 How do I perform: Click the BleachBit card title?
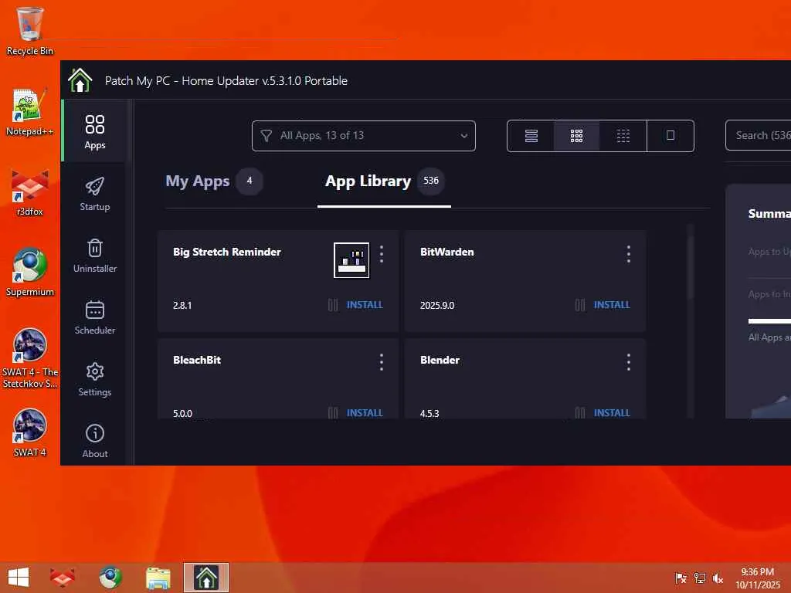197,360
